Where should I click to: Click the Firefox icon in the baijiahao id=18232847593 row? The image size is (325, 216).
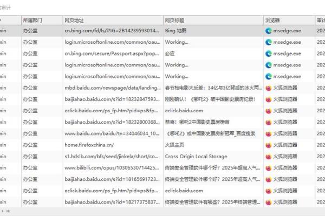[269, 99]
